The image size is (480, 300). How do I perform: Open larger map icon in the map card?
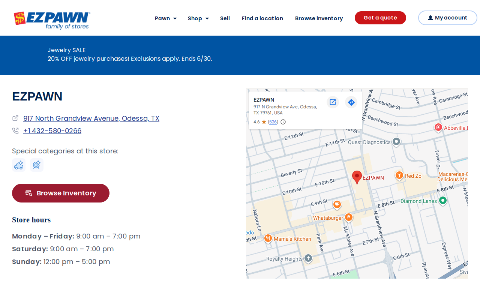[333, 102]
